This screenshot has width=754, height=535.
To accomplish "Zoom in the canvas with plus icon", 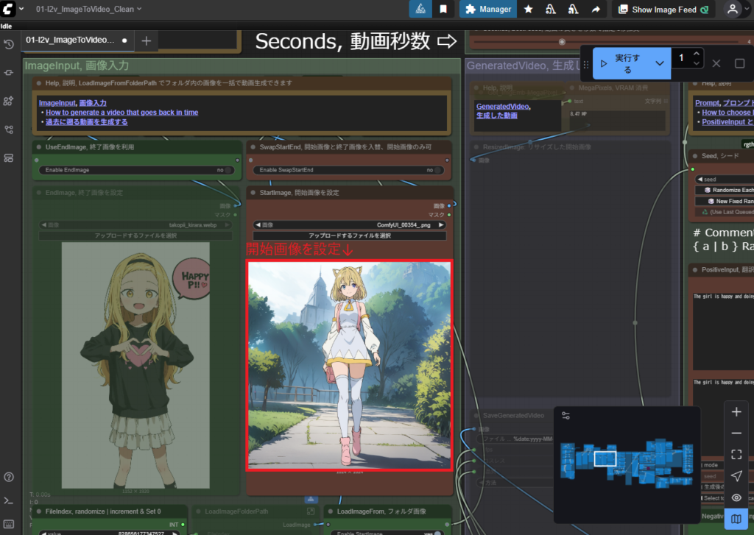I will coord(736,412).
